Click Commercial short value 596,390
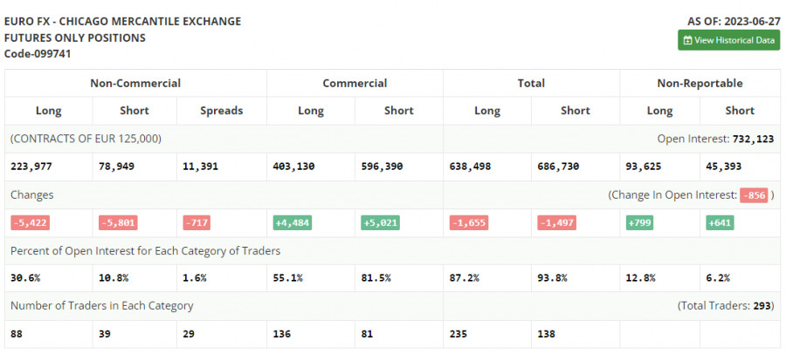This screenshot has width=786, height=354. [383, 167]
